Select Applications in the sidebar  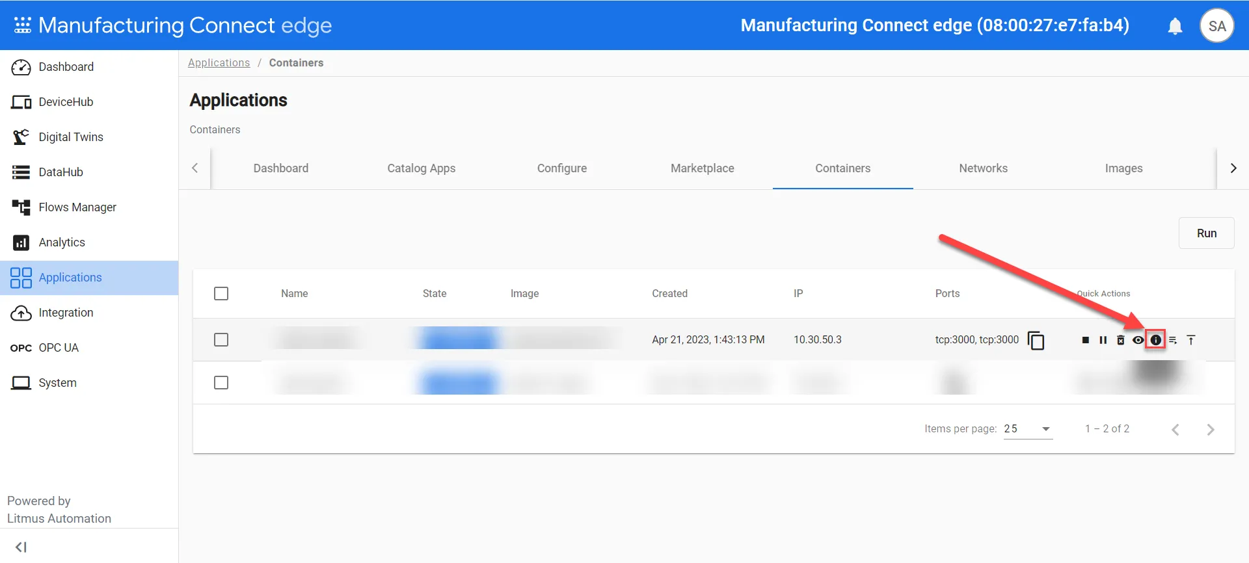click(x=89, y=278)
